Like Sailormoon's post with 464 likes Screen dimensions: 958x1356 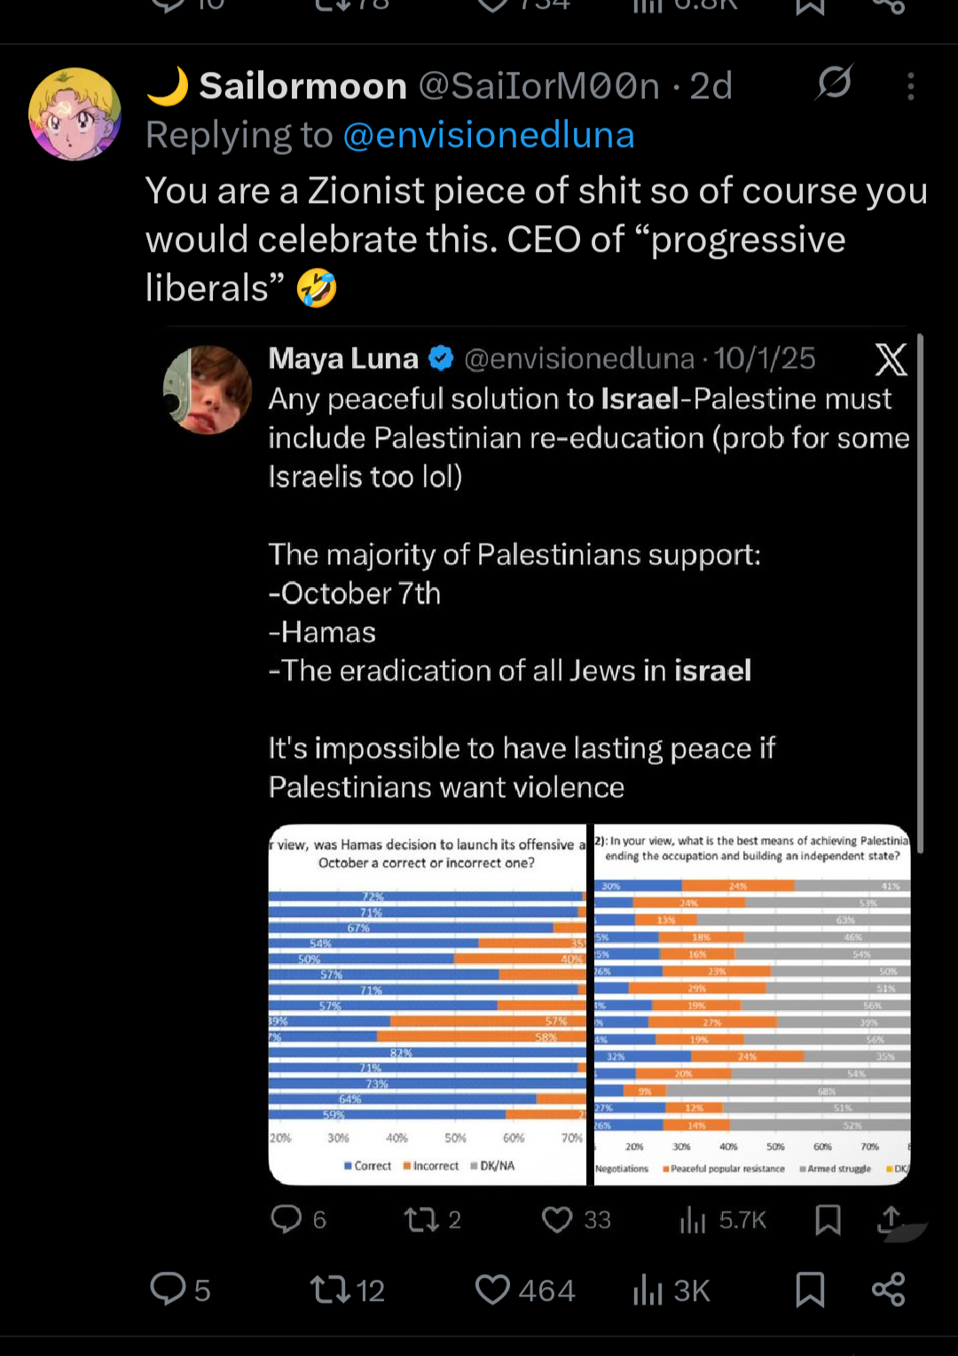click(x=492, y=1289)
